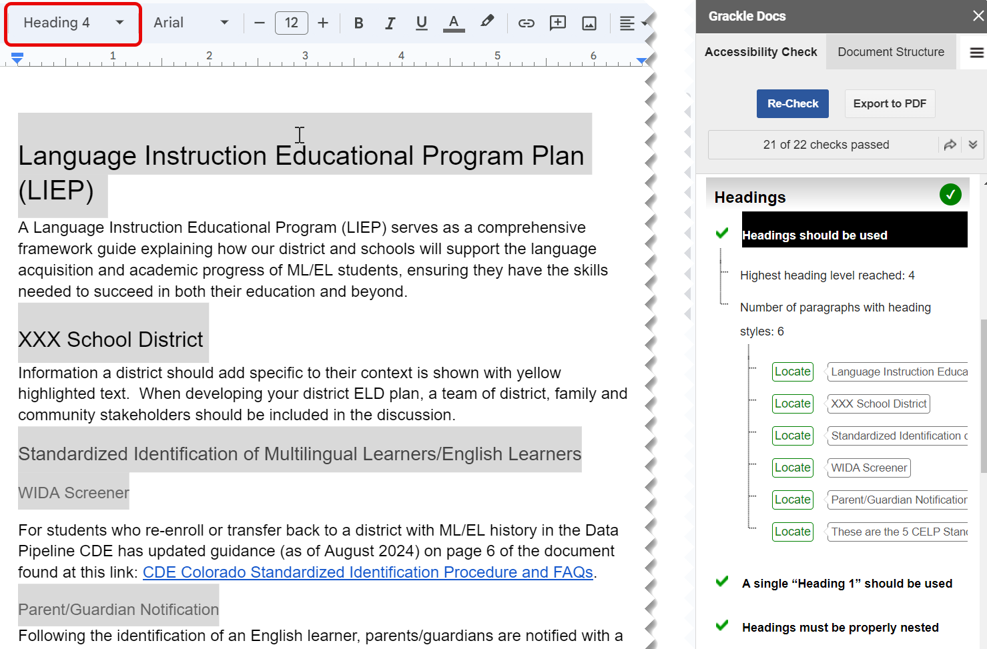This screenshot has height=649, width=987.
Task: Click the 'XXX School District' heading in document
Action: point(111,340)
